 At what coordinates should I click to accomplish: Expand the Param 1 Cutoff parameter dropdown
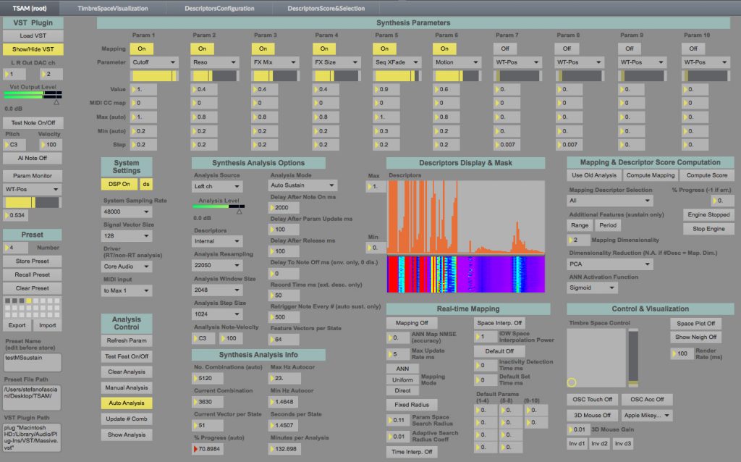point(154,62)
